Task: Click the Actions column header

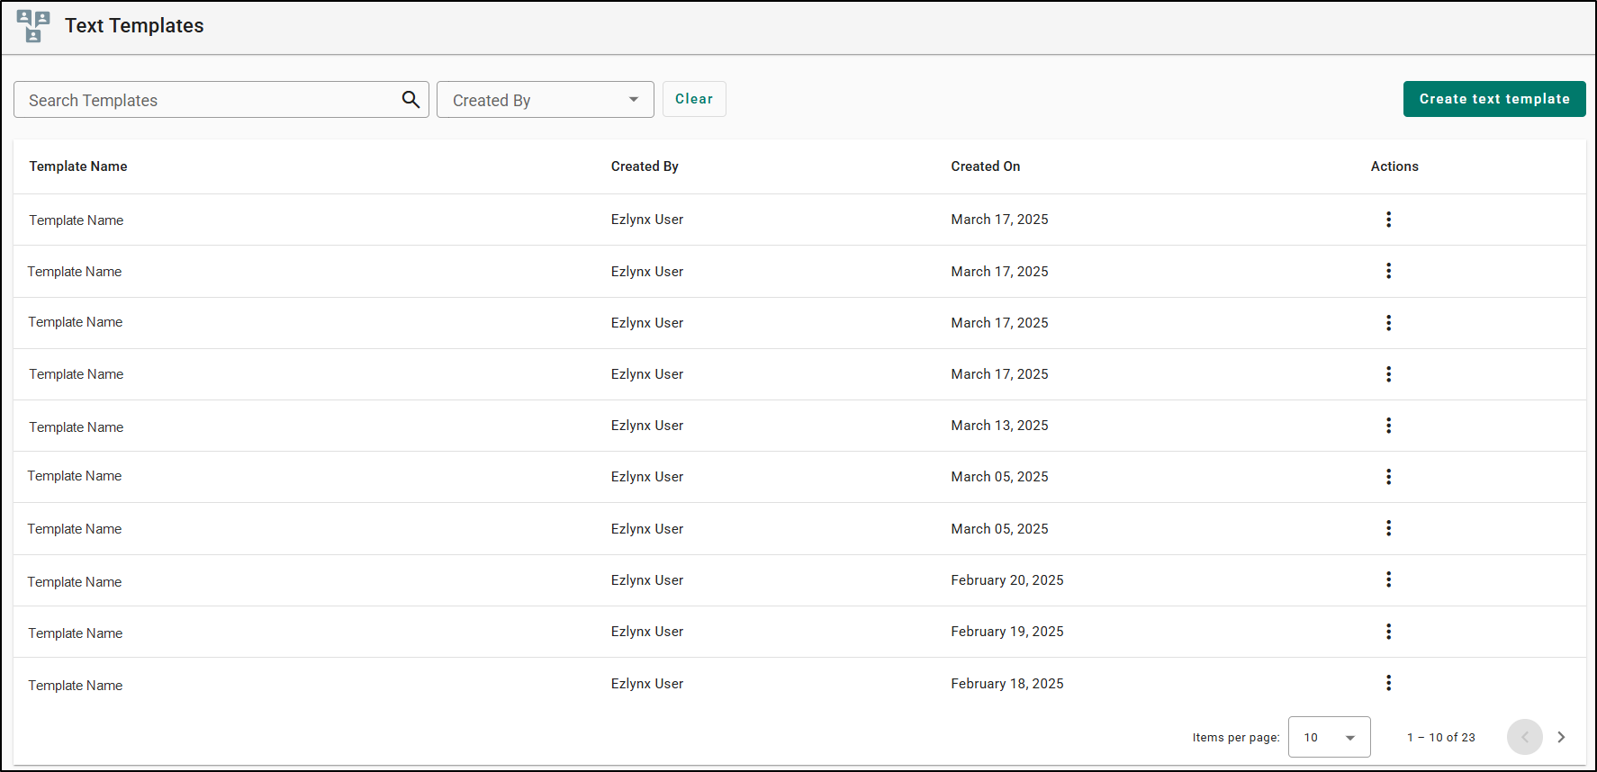Action: click(1394, 166)
